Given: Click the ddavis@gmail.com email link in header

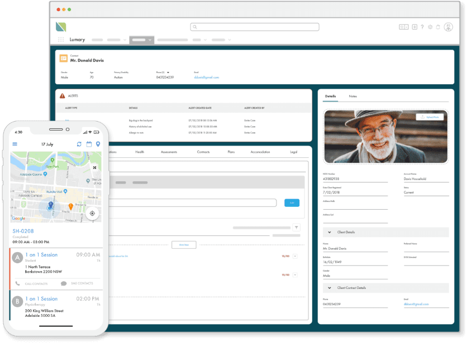Looking at the screenshot, I should pyautogui.click(x=206, y=78).
